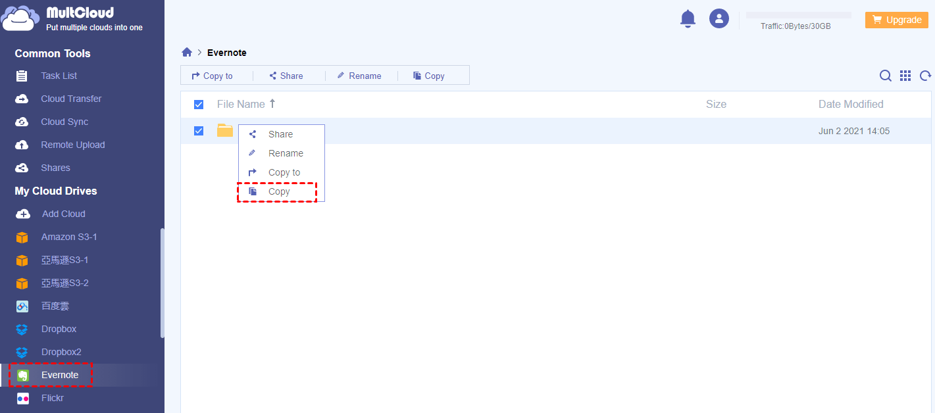935x413 pixels.
Task: Click the Common Tools heading
Action: (x=53, y=53)
